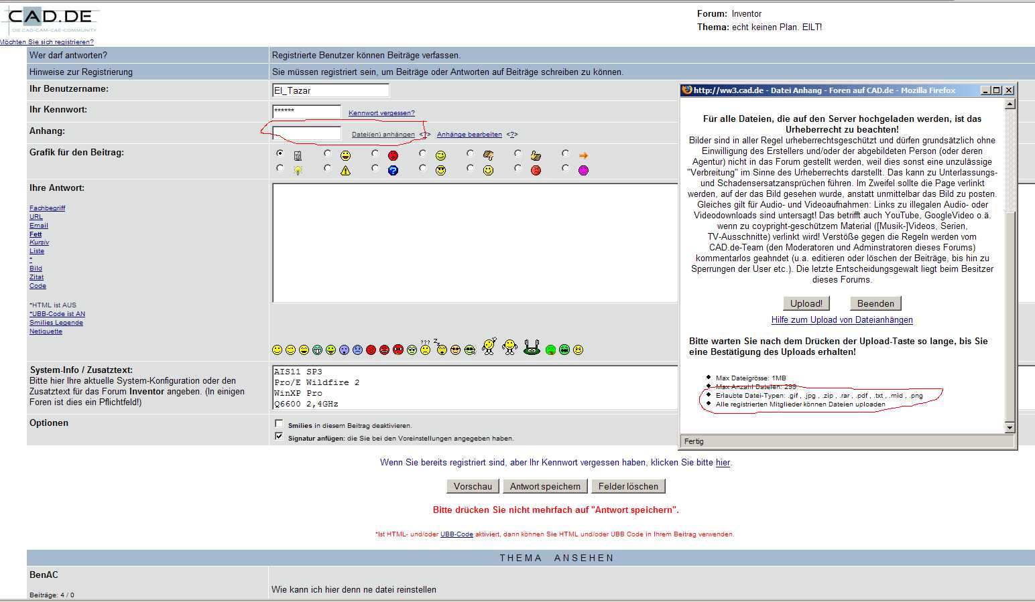Click the CAD.DE logo
1035x602 pixels.
52,19
